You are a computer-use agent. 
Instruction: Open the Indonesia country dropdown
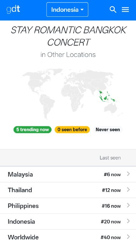tap(67, 10)
